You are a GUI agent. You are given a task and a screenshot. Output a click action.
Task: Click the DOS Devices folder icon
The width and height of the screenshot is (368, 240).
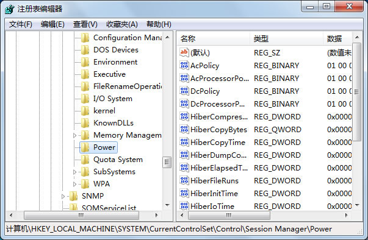click(85, 50)
